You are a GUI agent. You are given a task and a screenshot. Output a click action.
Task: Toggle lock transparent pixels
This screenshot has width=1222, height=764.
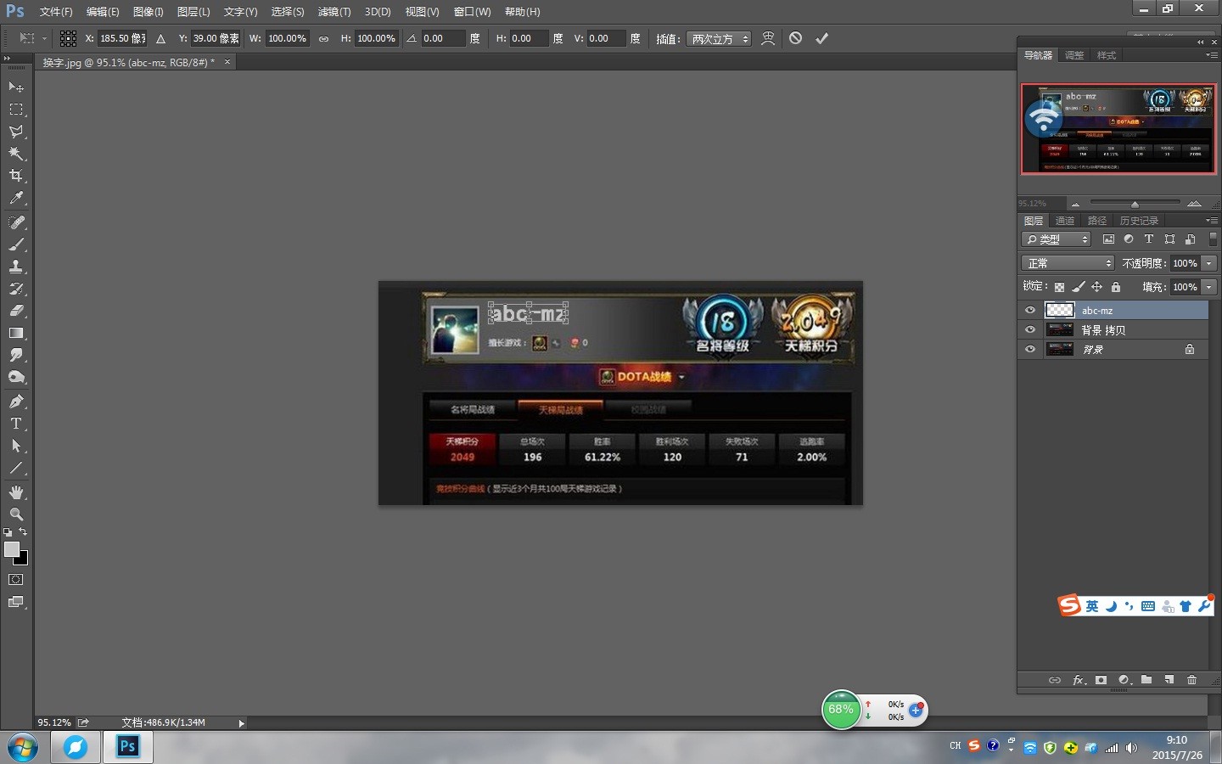click(x=1059, y=287)
